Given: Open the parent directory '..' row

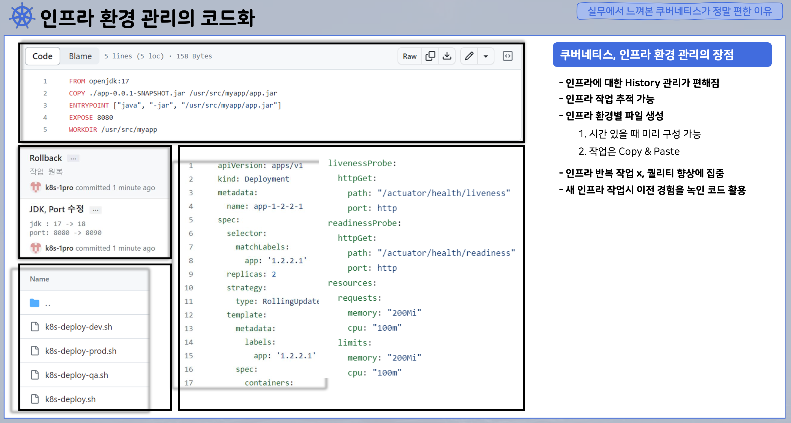Looking at the screenshot, I should (x=85, y=303).
